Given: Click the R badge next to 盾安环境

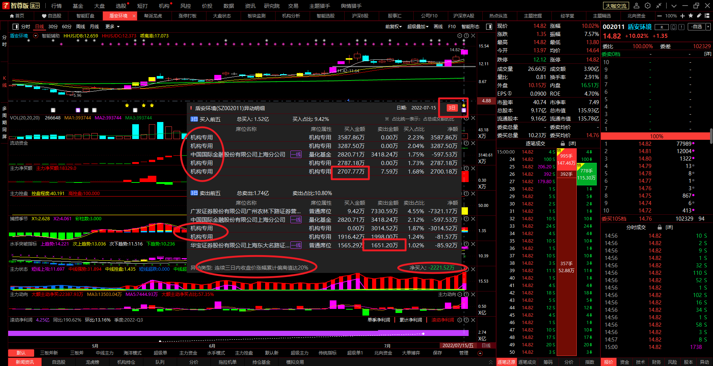Looking at the screenshot, I should point(661,27).
